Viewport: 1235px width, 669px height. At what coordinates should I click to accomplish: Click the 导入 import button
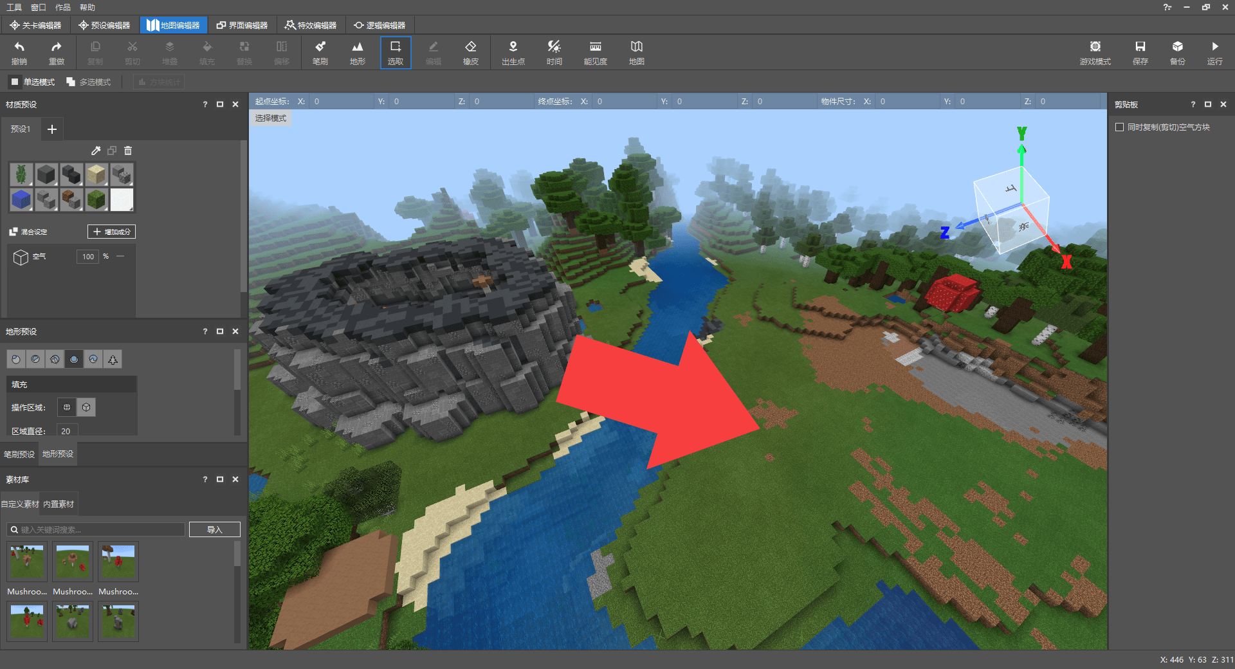[x=214, y=529]
